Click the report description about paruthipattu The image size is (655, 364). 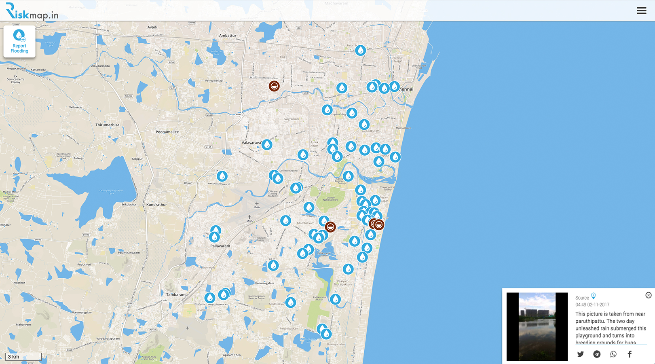pos(611,328)
